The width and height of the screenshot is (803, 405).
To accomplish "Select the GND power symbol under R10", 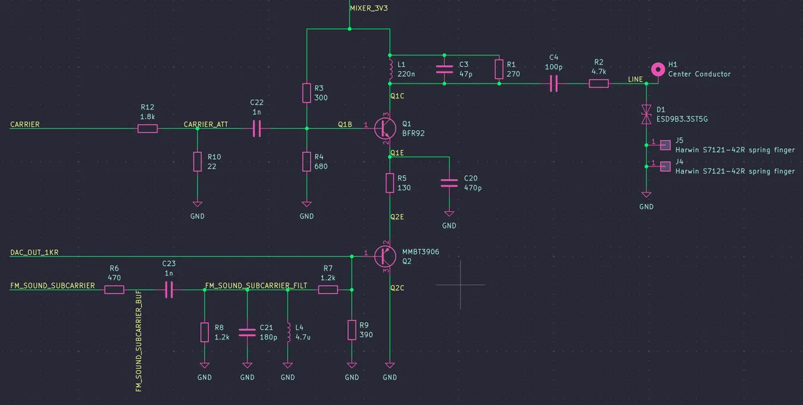I will [x=197, y=205].
